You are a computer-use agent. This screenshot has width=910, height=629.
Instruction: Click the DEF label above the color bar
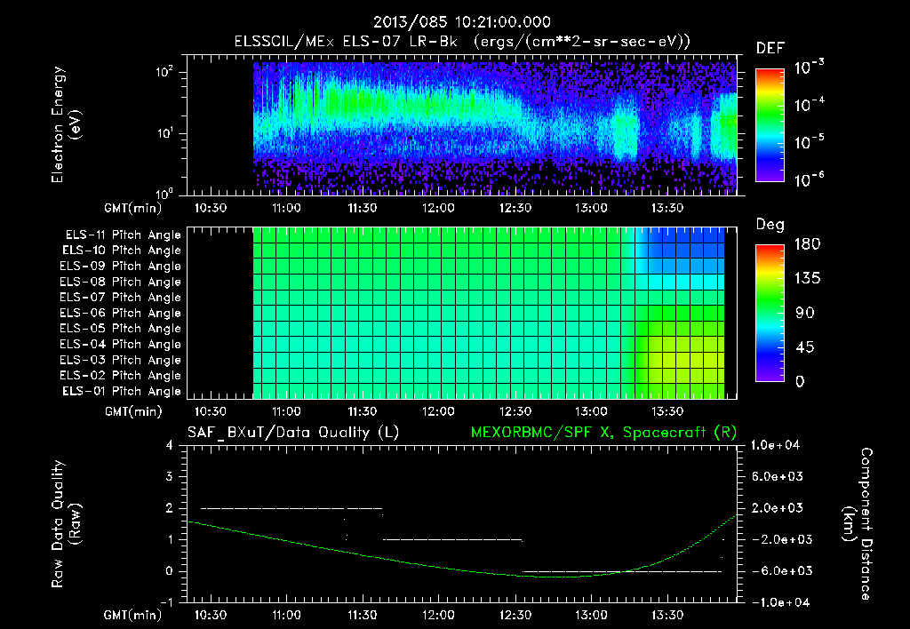click(x=770, y=49)
